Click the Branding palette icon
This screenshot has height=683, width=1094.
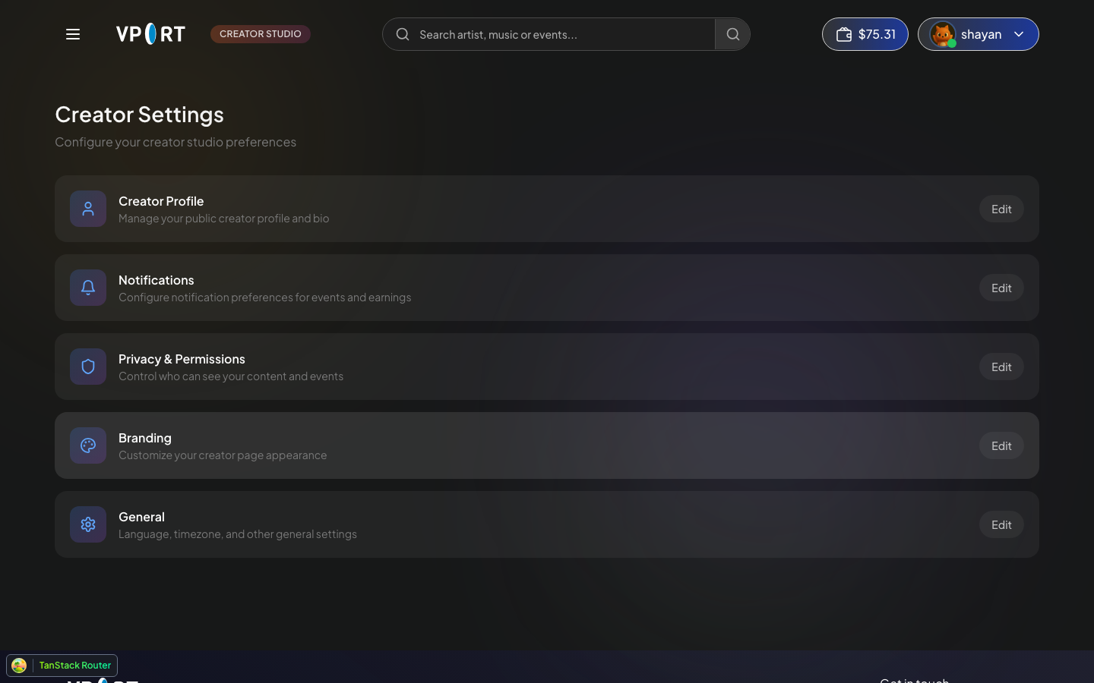(x=88, y=445)
